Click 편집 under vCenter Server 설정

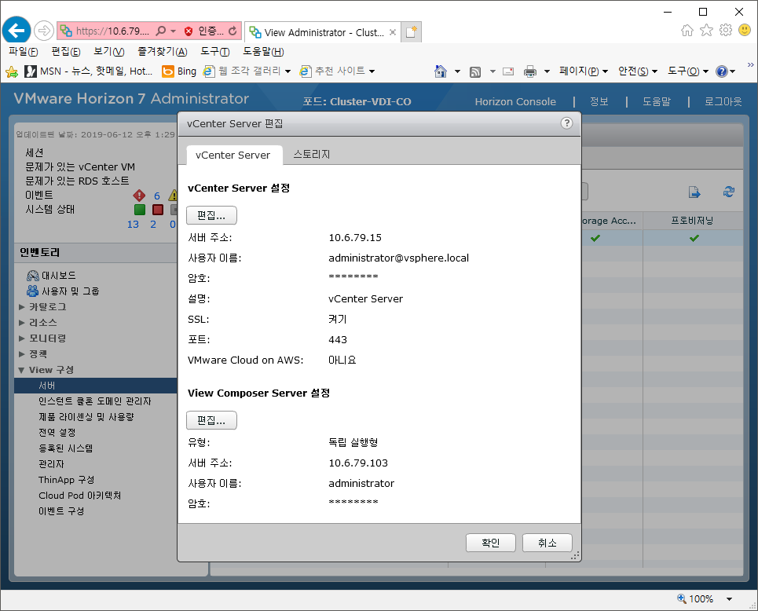click(211, 216)
